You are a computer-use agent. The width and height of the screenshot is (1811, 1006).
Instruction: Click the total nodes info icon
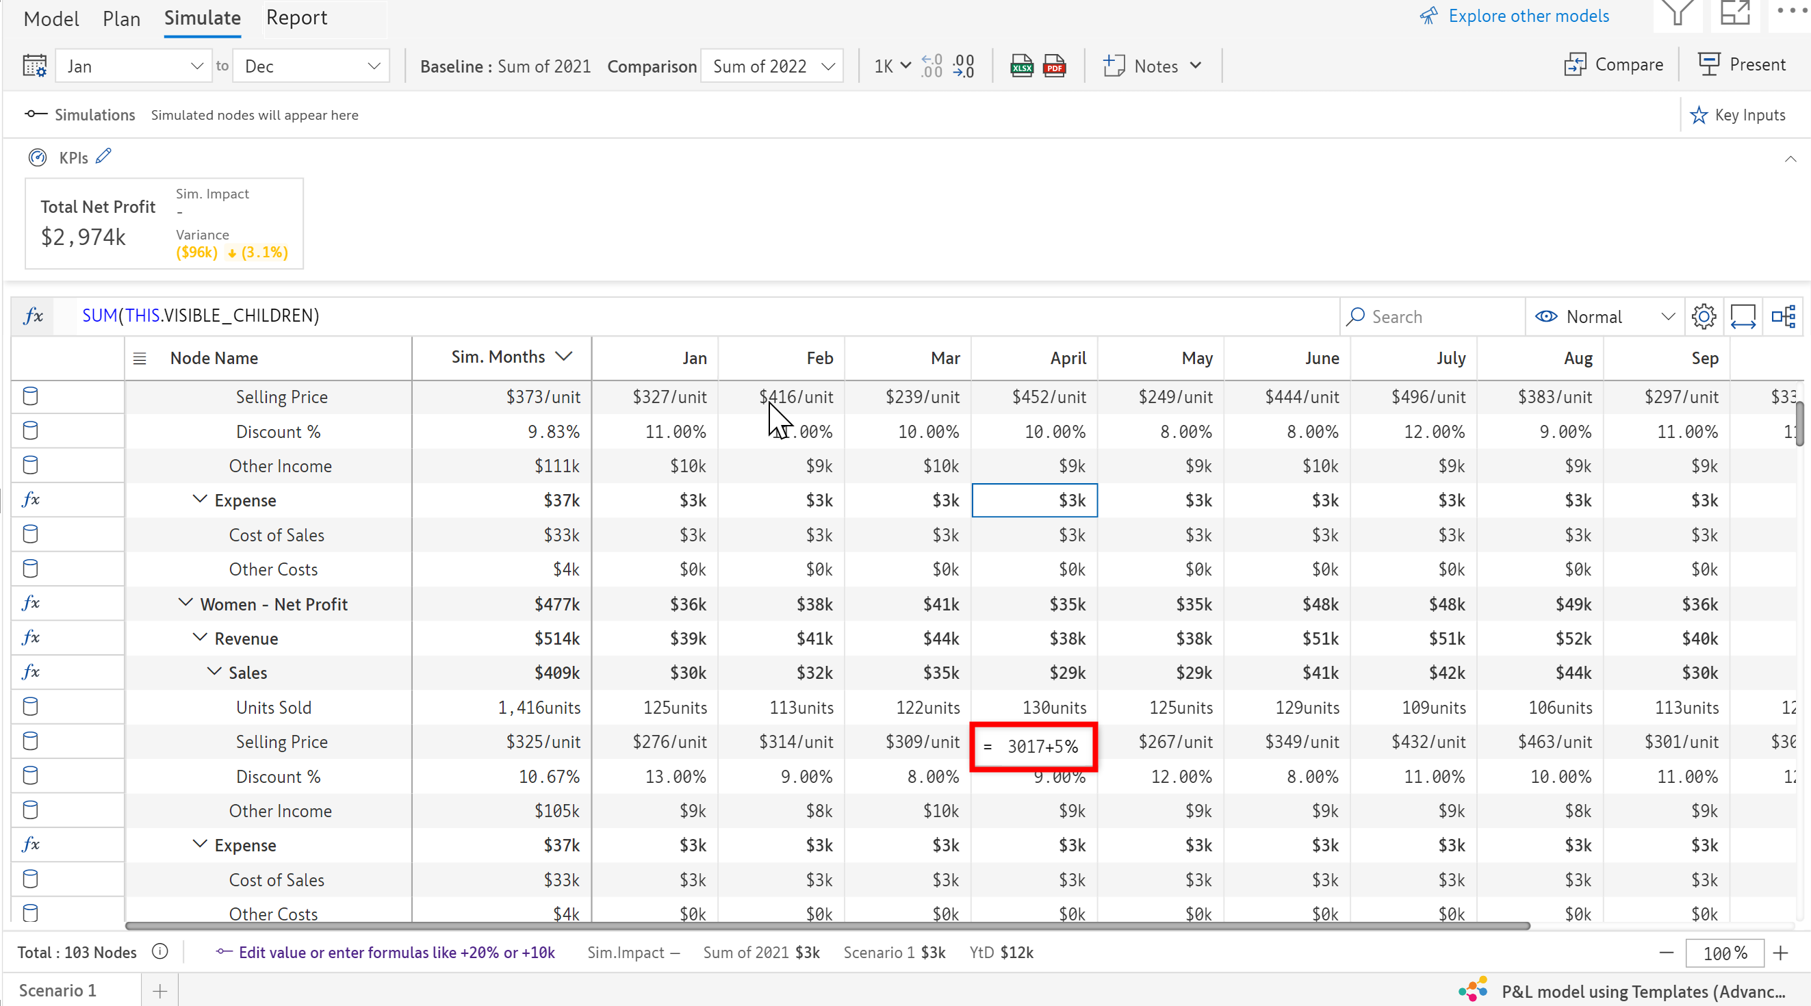coord(160,952)
